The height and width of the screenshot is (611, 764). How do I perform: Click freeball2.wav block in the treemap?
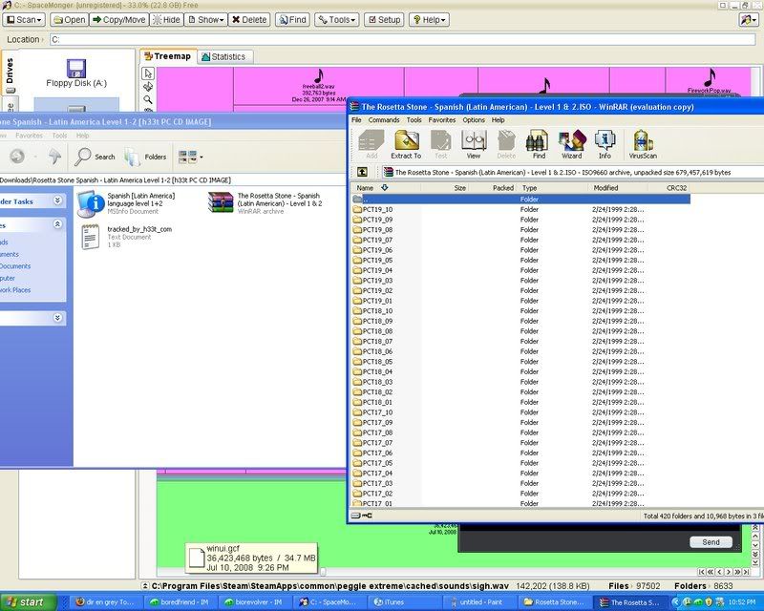click(319, 86)
